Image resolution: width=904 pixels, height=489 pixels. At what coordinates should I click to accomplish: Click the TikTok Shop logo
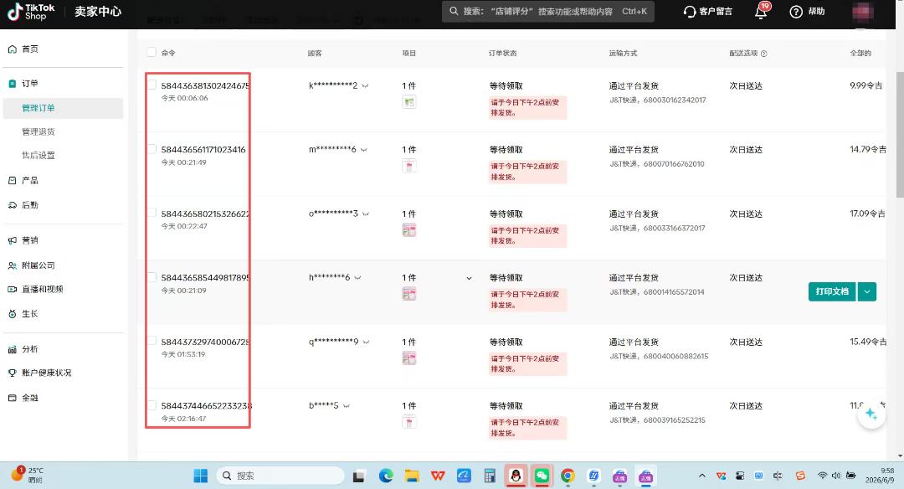tap(32, 12)
